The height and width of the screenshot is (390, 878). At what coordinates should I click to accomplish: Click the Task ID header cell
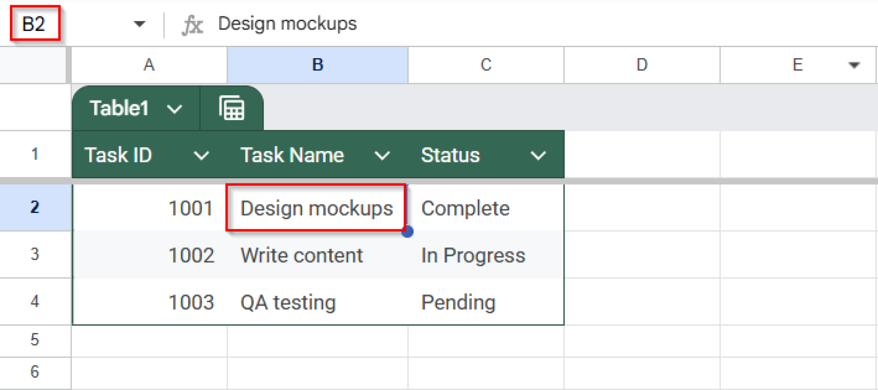pyautogui.click(x=149, y=155)
